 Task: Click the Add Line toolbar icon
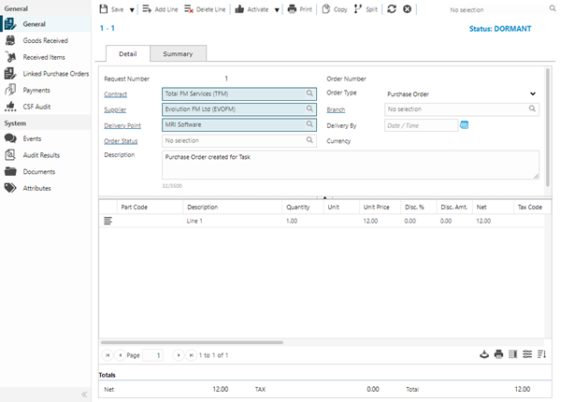pyautogui.click(x=159, y=8)
